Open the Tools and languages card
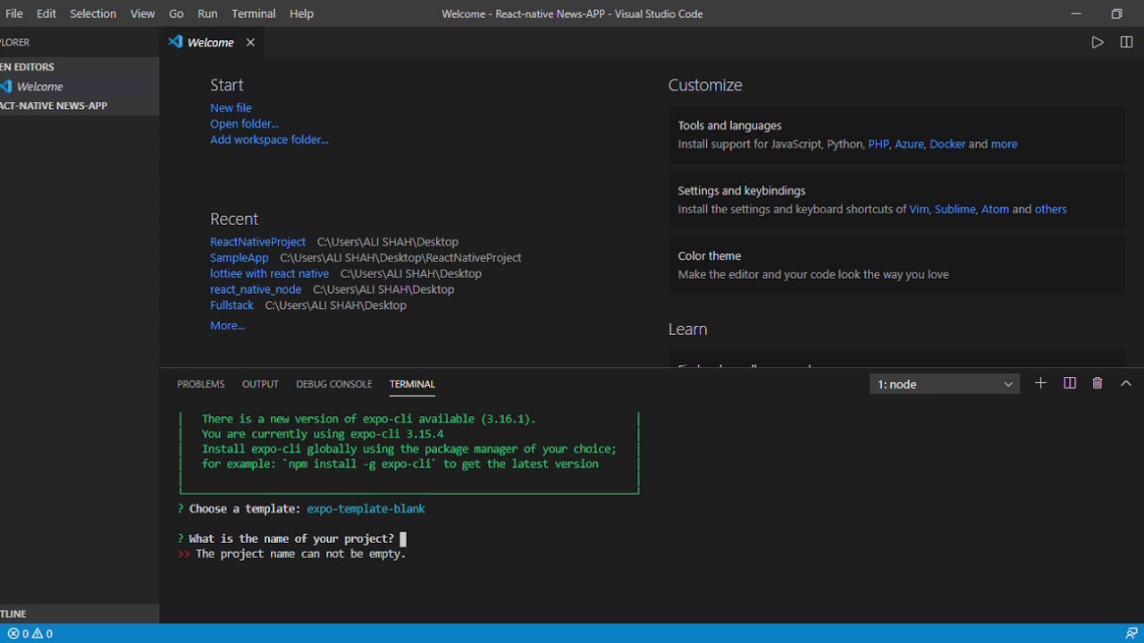 [x=897, y=135]
